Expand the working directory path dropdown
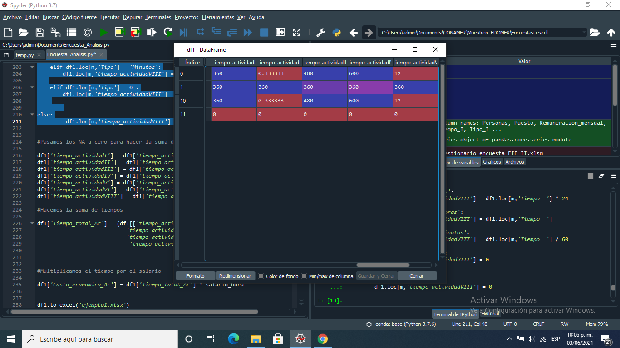The image size is (620, 348). pos(584,32)
